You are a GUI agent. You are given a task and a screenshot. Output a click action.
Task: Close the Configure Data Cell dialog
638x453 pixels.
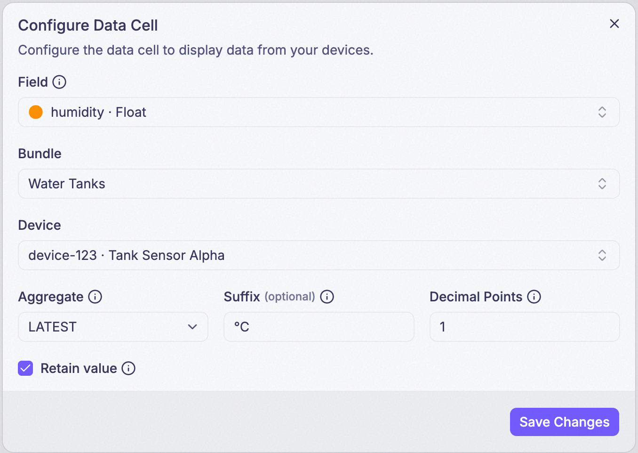click(614, 24)
